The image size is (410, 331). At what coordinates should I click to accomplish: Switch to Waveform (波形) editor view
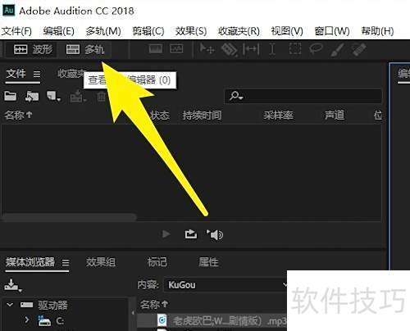coord(33,49)
